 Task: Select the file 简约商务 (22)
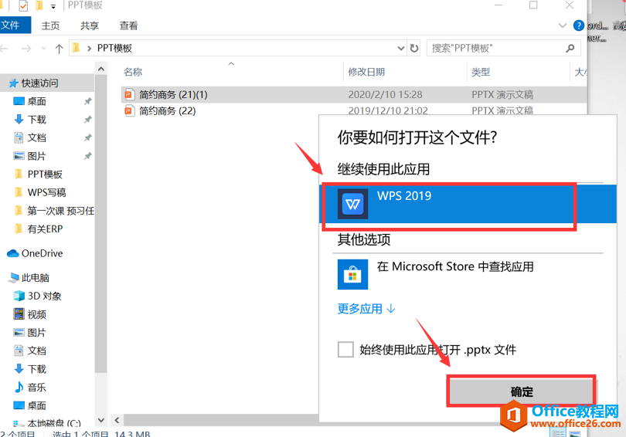coord(167,111)
